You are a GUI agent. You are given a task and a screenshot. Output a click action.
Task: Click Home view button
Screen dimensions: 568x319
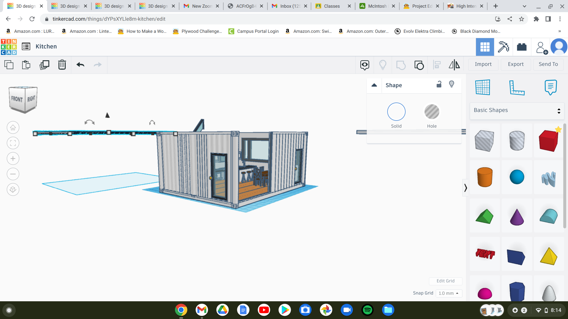(13, 128)
